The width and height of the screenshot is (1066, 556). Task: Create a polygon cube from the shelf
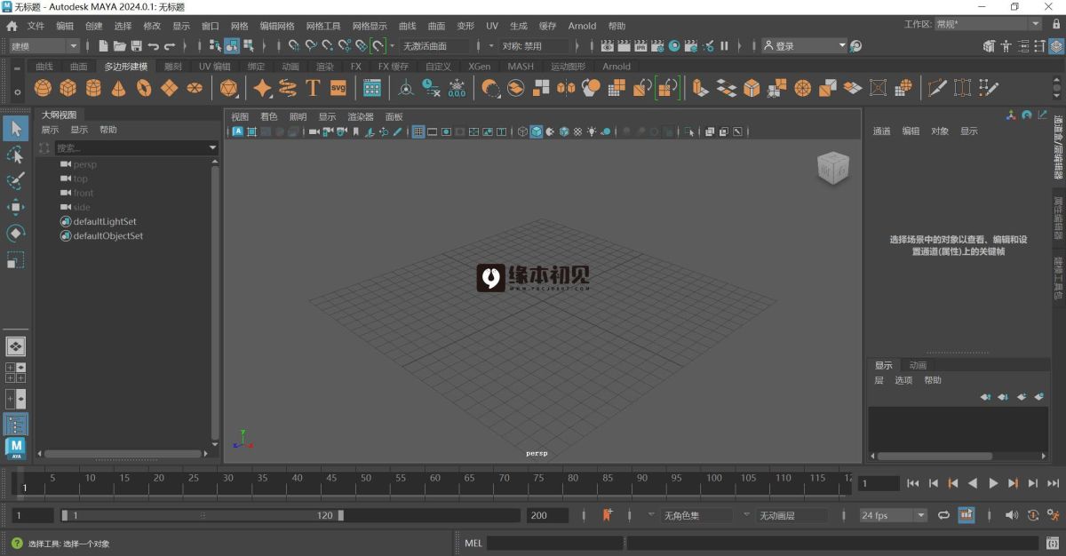(68, 88)
